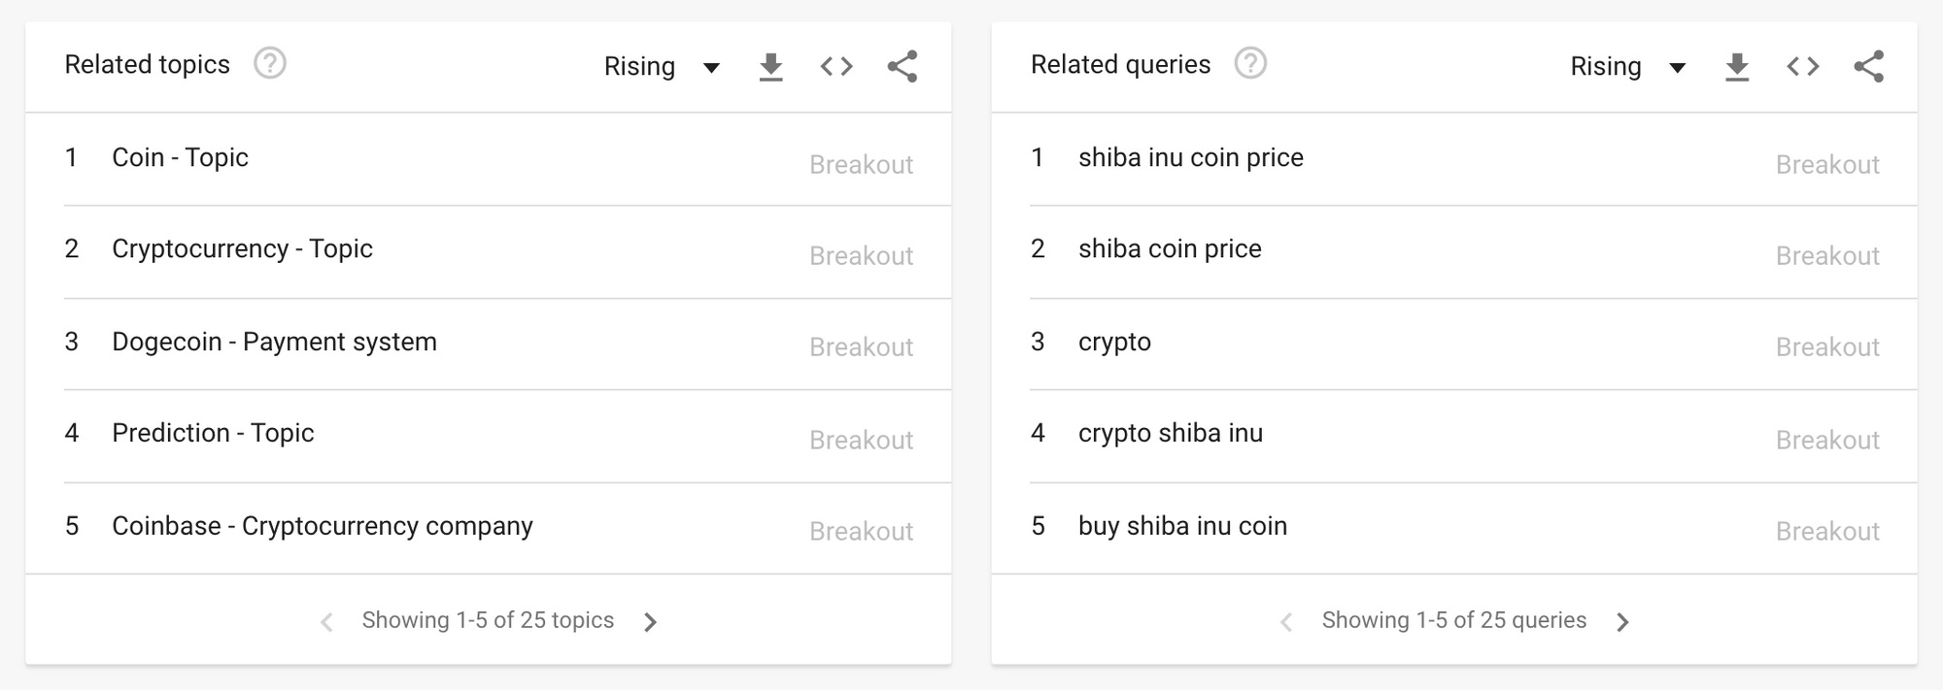
Task: Share the Related queries card
Action: coord(1869,67)
